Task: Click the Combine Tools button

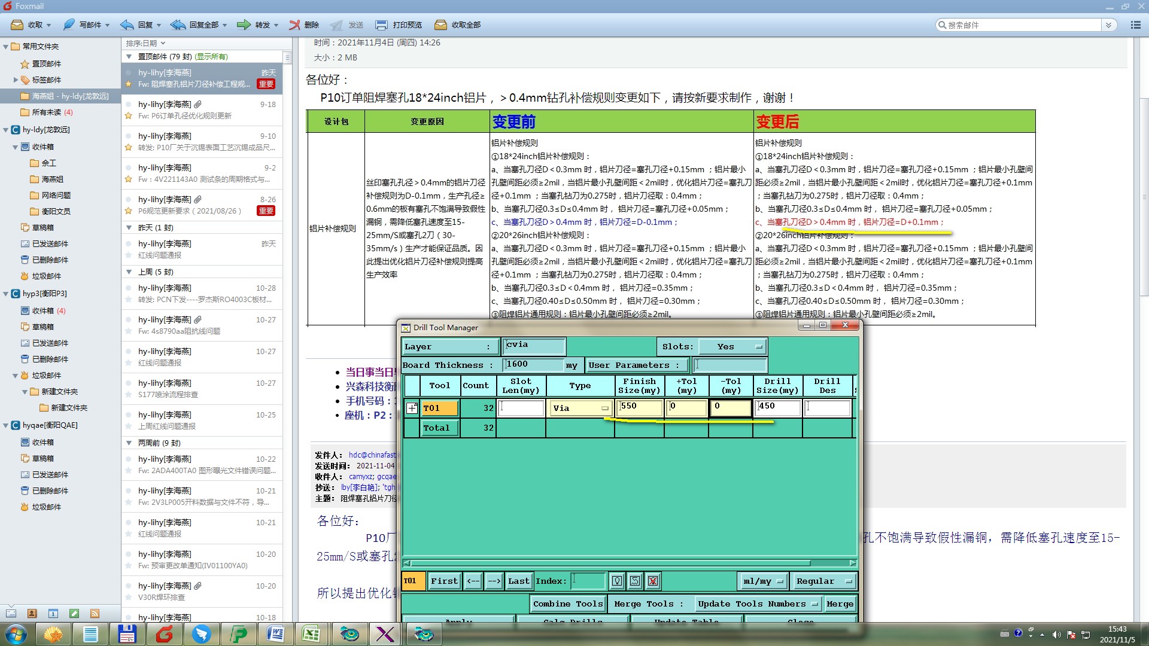Action: click(x=568, y=604)
